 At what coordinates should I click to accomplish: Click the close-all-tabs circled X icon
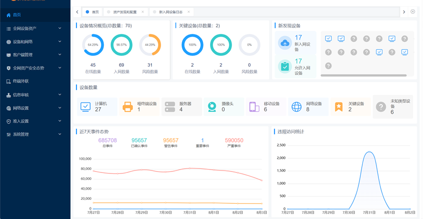[x=413, y=12]
